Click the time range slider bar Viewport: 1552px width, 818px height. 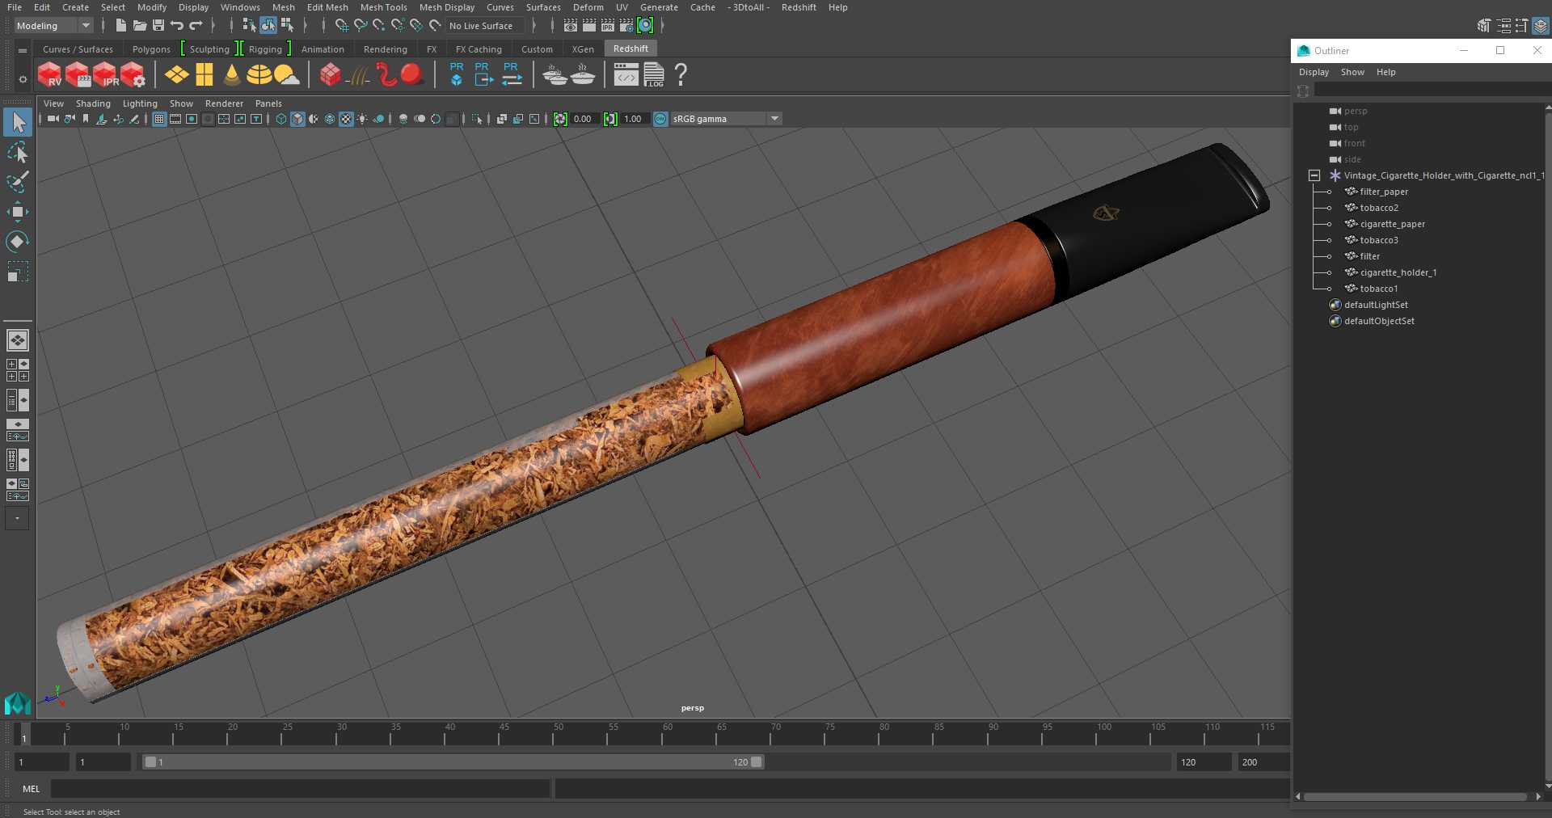pos(453,762)
